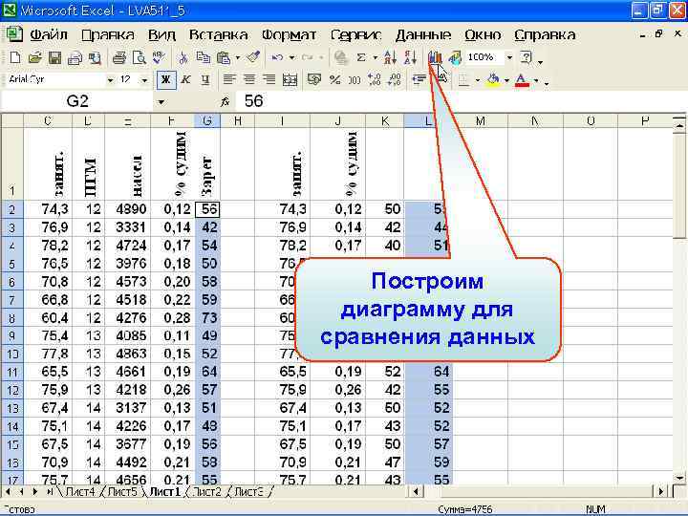Apply red font color button
Image resolution: width=688 pixels, height=516 pixels.
click(x=522, y=79)
